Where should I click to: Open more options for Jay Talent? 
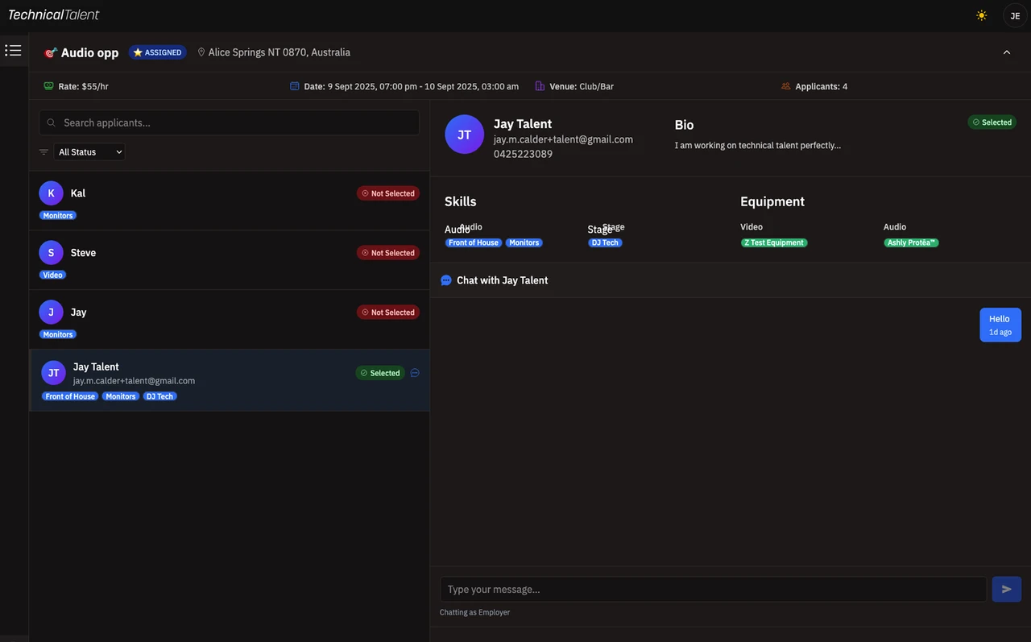click(x=415, y=373)
